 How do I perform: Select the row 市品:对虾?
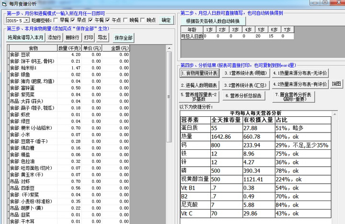(69, 181)
